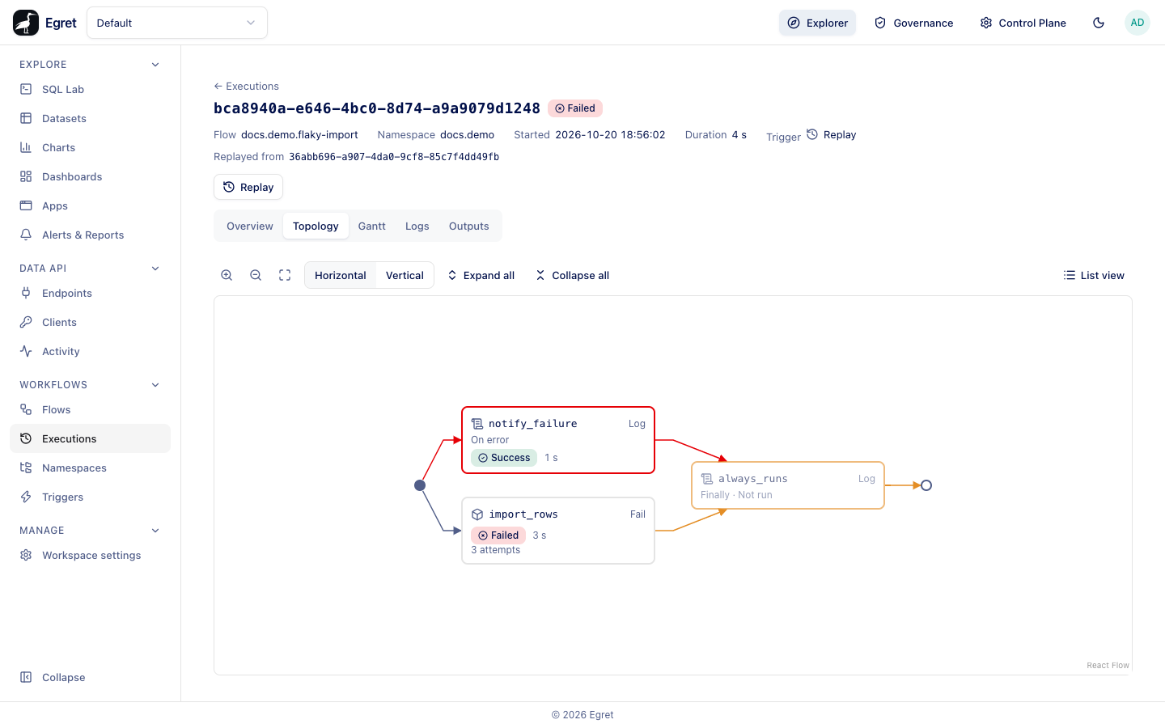Image resolution: width=1165 pixels, height=728 pixels.
Task: Open Flows from sidebar
Action: pos(90,409)
